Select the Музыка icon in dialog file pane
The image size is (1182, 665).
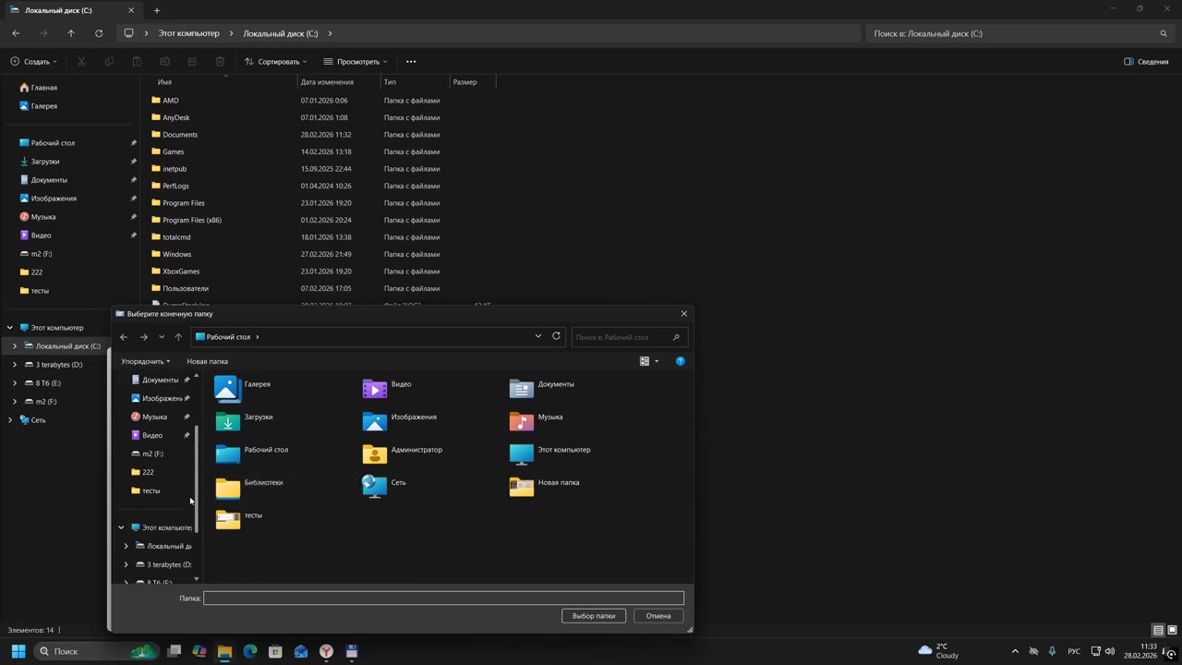(522, 421)
